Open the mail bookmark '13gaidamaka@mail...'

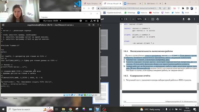[x=113, y=12]
